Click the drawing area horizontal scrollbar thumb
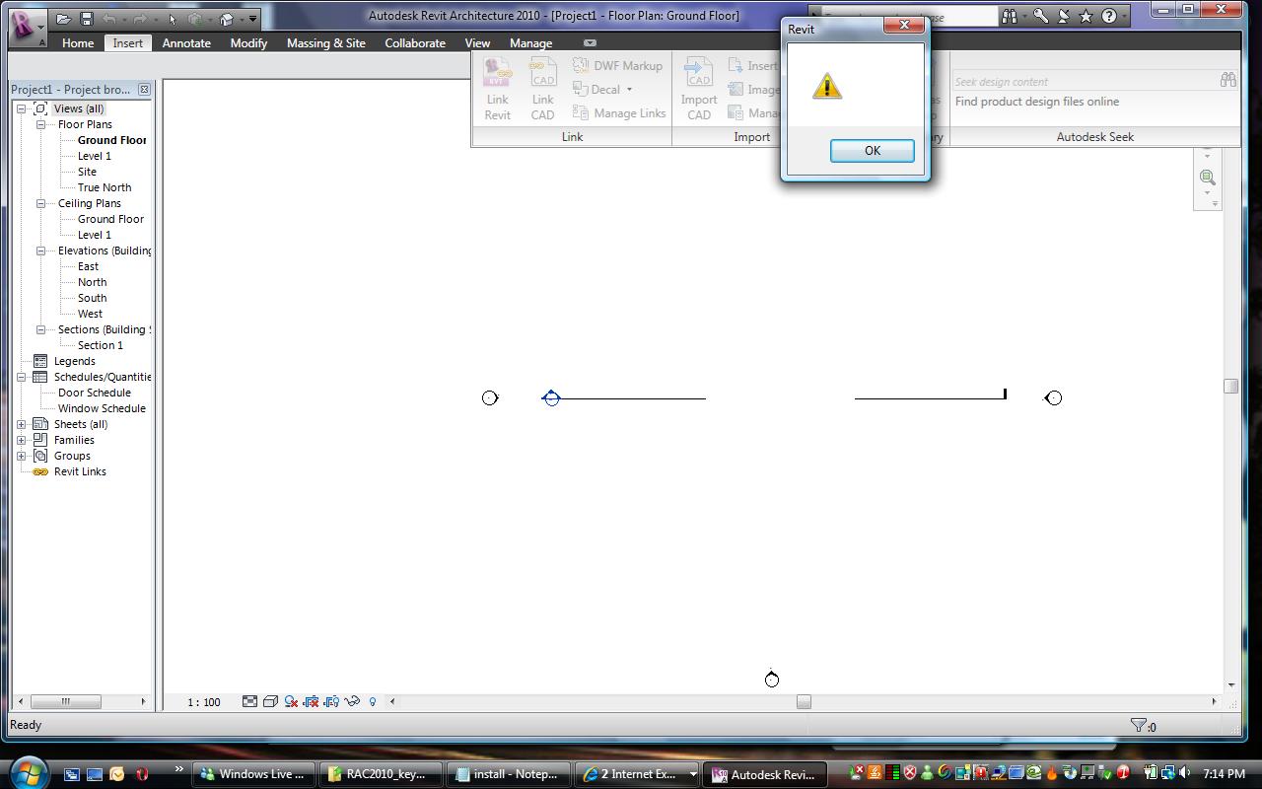The width and height of the screenshot is (1262, 789). click(x=804, y=702)
